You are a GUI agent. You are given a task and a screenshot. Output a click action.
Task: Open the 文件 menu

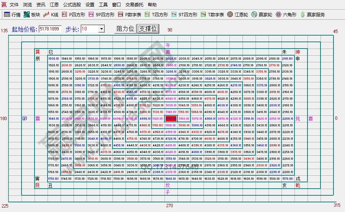click(14, 5)
